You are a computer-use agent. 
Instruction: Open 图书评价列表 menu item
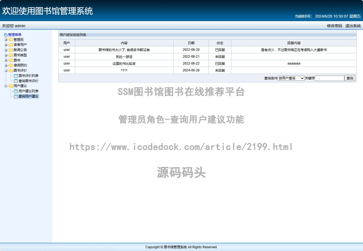pyautogui.click(x=29, y=76)
